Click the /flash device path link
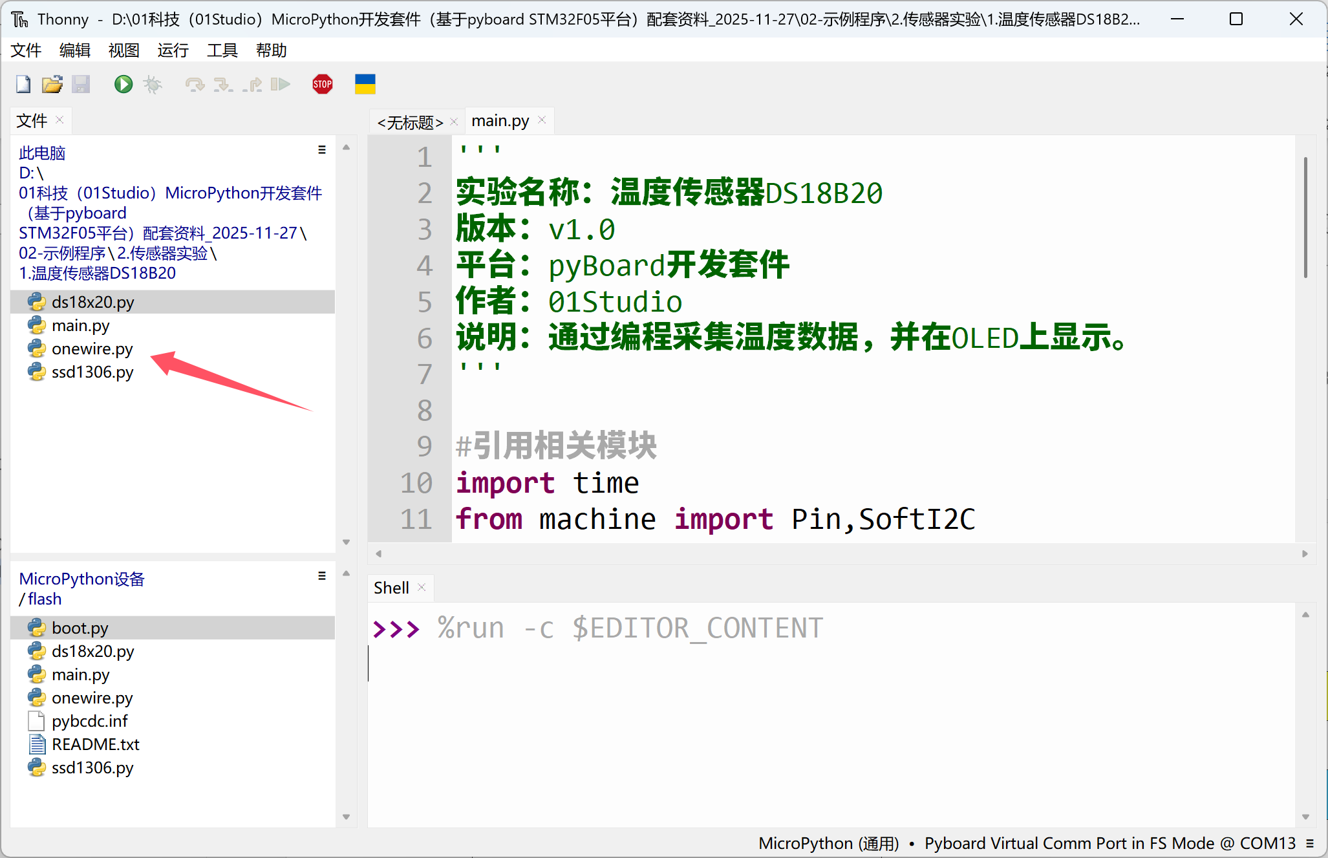Screen dimensions: 1328x858 44,599
